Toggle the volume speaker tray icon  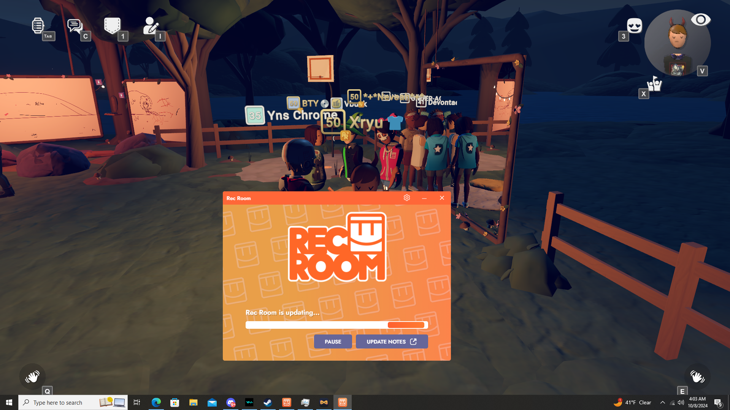point(681,402)
